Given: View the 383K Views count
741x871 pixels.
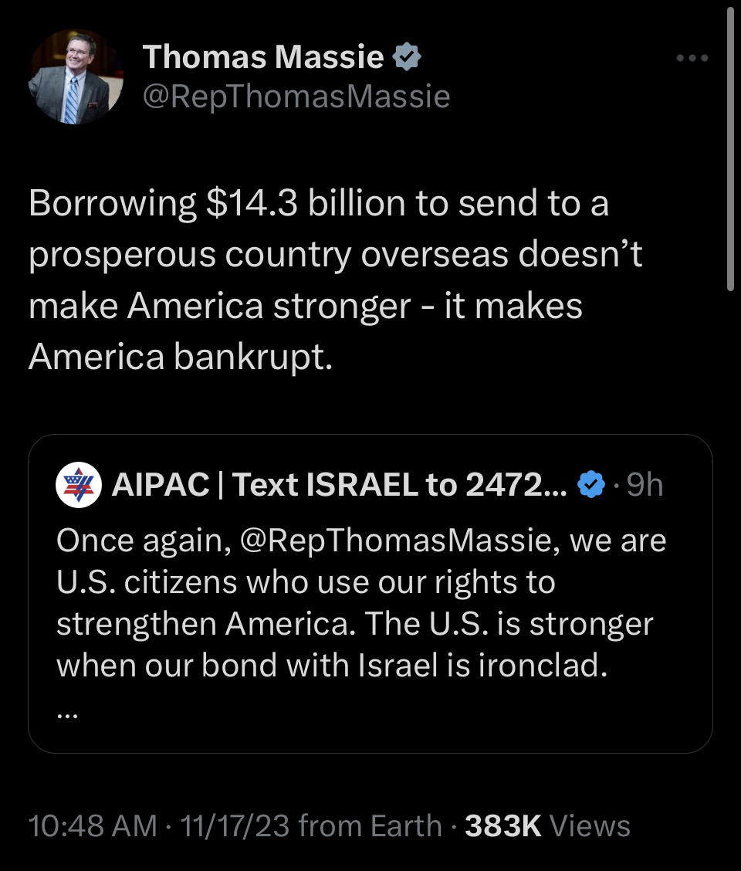Looking at the screenshot, I should tap(548, 825).
